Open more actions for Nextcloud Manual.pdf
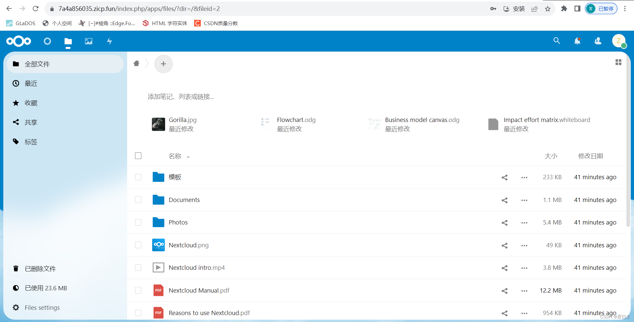 click(x=524, y=291)
